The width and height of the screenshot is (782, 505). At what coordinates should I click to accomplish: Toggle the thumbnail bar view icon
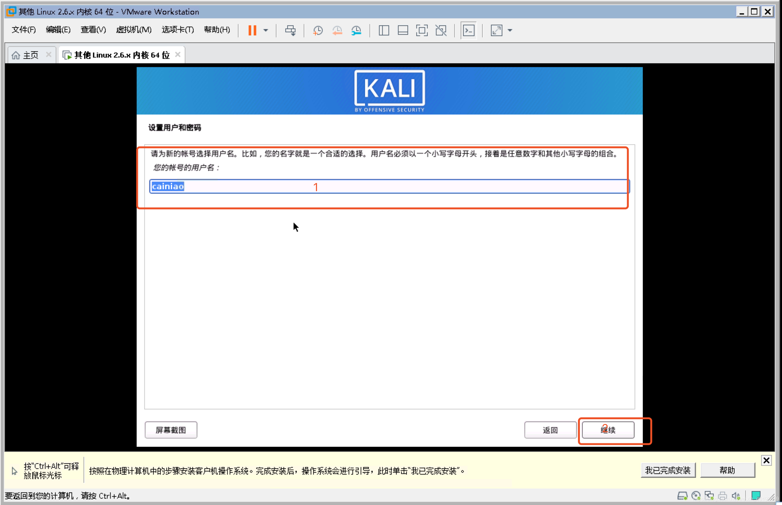403,30
